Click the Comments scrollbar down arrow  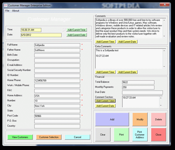pyautogui.click(x=164, y=36)
